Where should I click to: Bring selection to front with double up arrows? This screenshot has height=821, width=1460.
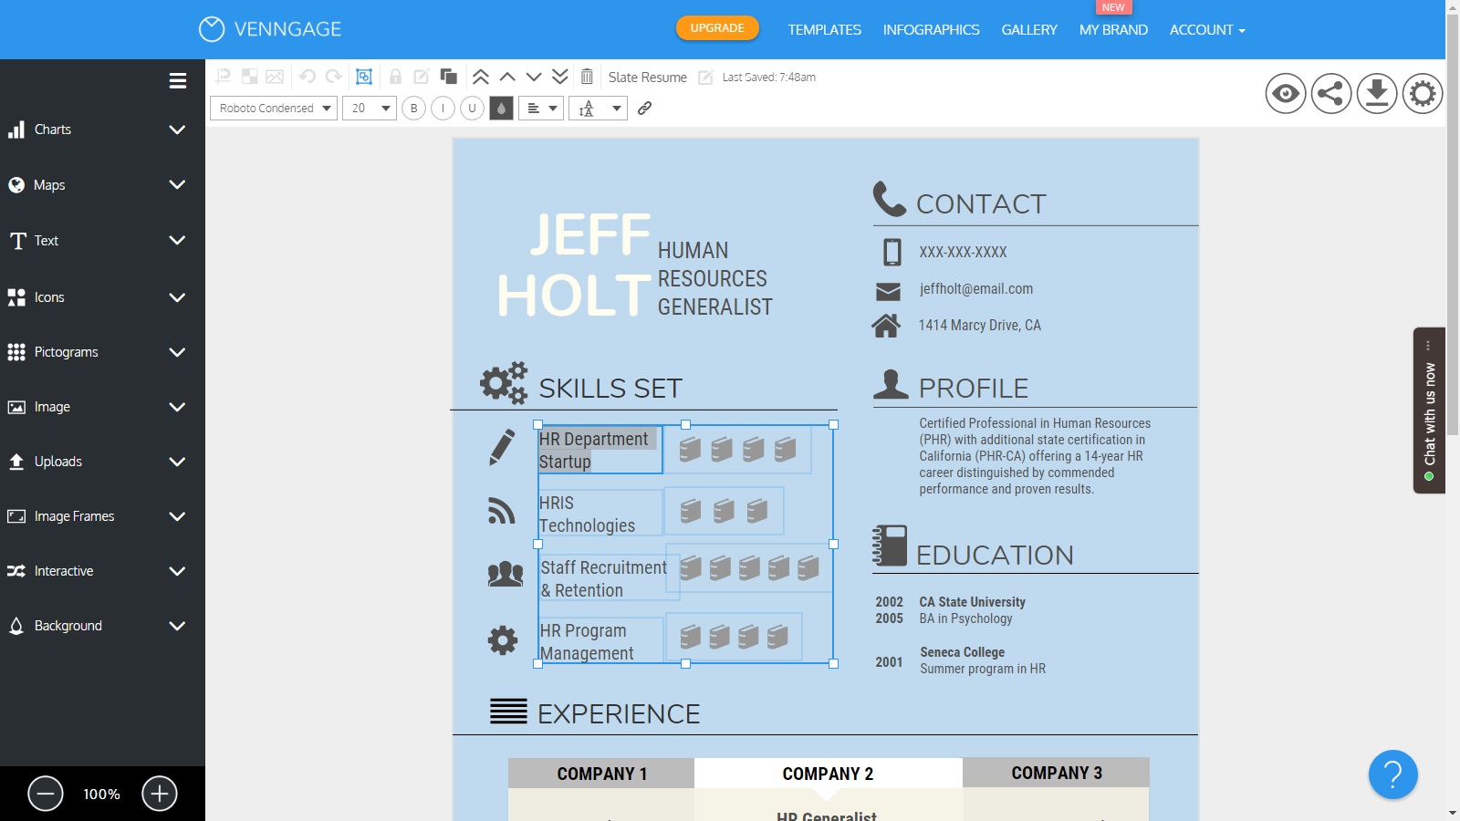coord(481,77)
